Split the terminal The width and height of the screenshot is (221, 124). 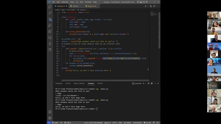coord(148,83)
